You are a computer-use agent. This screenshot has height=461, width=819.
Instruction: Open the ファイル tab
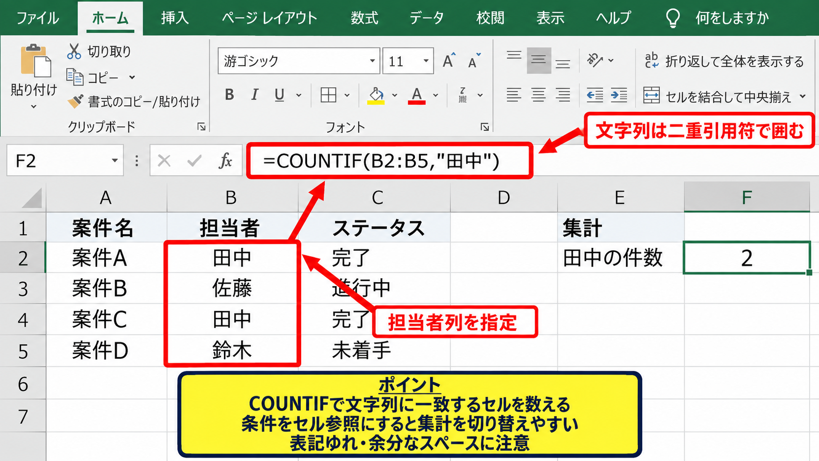[37, 18]
